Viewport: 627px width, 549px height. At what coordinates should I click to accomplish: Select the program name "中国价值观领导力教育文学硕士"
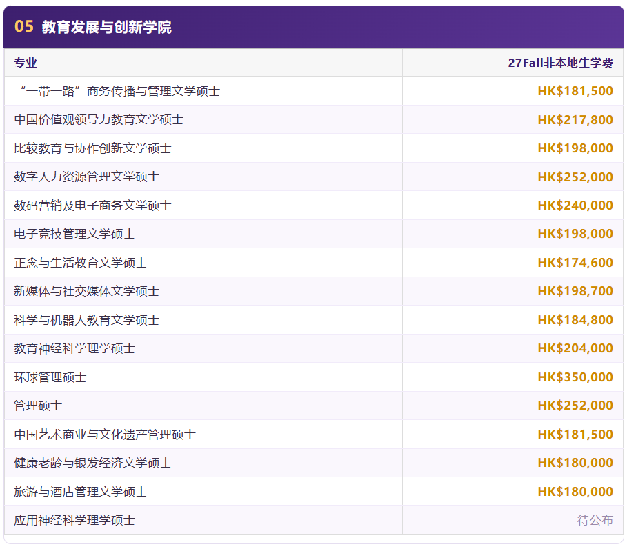tap(99, 119)
